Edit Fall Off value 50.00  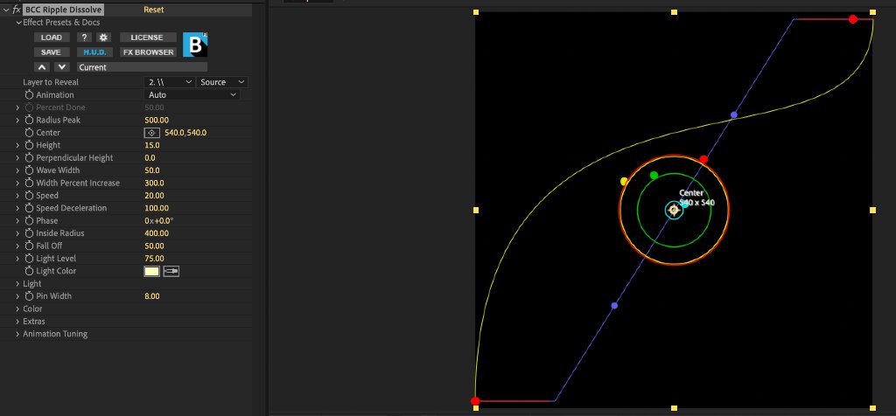point(154,246)
